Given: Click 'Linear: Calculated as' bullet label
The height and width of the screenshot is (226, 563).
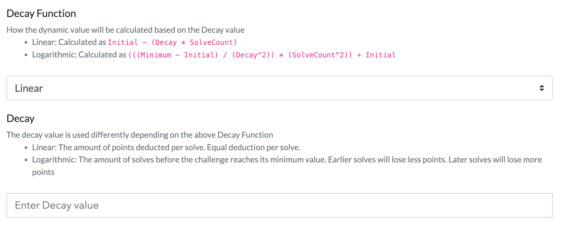Looking at the screenshot, I should pyautogui.click(x=69, y=42).
